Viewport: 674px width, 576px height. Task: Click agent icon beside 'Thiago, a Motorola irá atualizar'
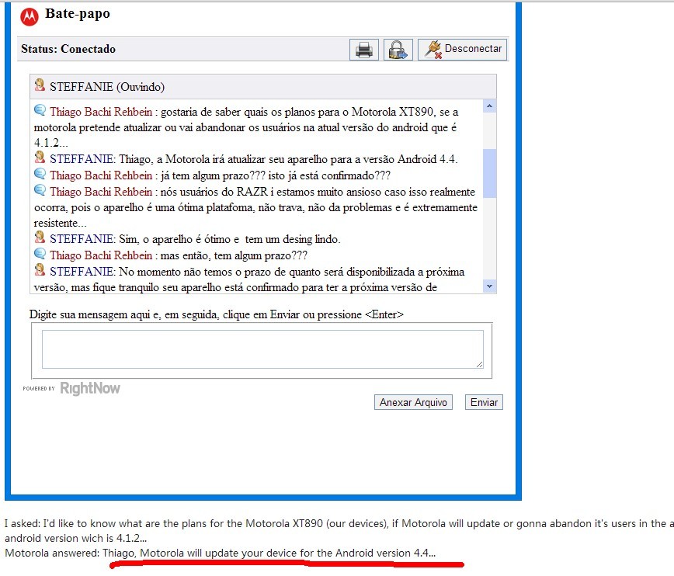[40, 158]
